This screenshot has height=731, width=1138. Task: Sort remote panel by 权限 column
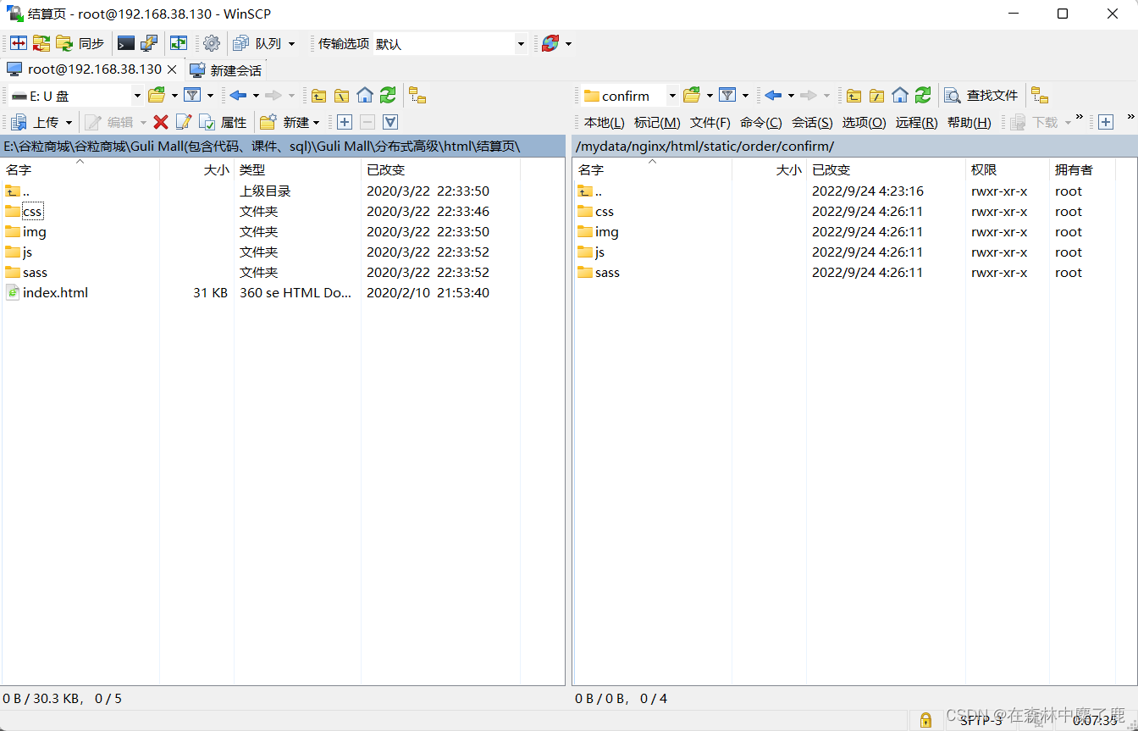click(1007, 169)
